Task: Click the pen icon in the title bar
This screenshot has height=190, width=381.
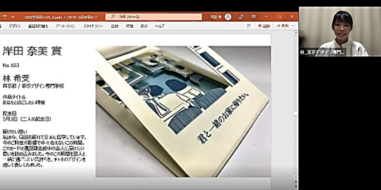Action: click(241, 17)
